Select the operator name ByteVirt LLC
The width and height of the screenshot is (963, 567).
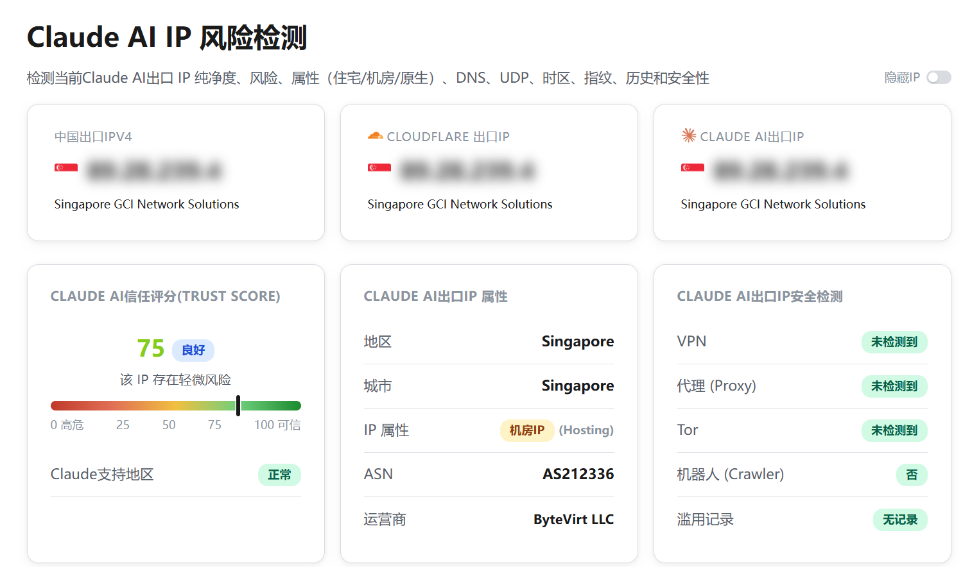(x=574, y=520)
